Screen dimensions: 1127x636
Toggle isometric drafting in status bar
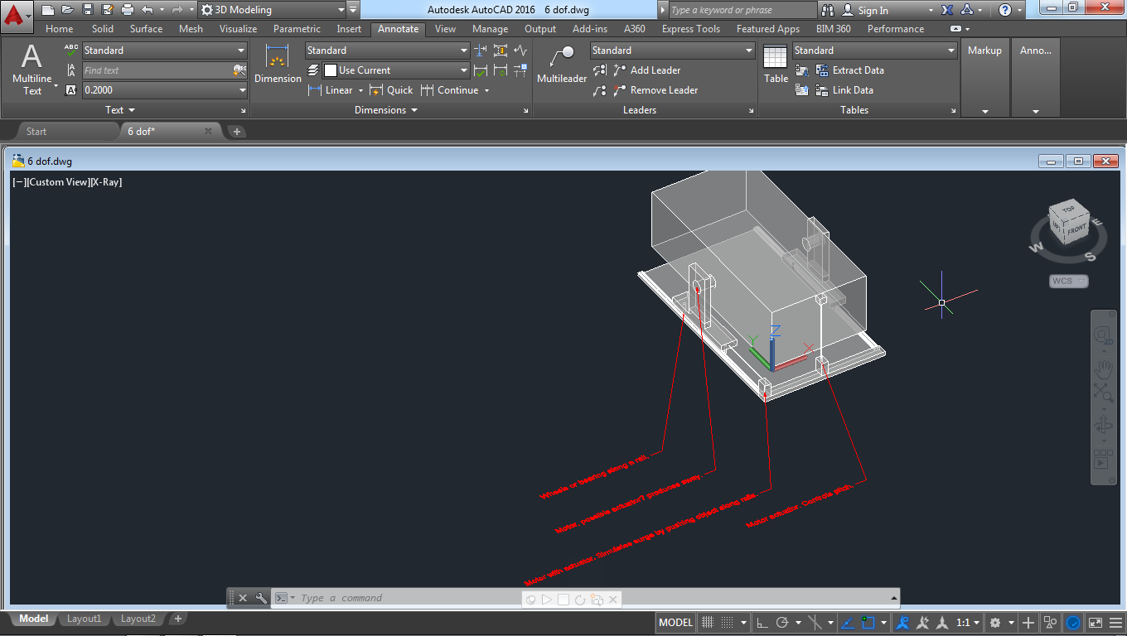point(815,622)
